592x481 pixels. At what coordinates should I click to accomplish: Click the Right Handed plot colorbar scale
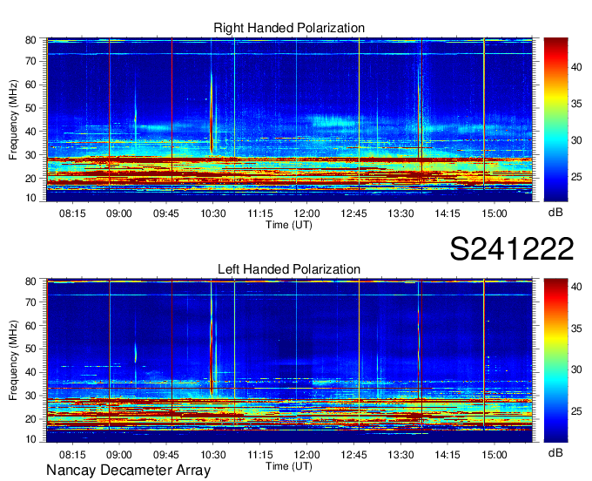(x=555, y=119)
